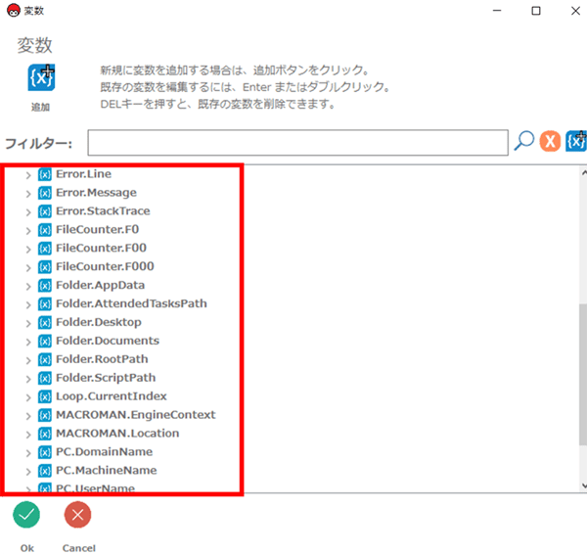Screen dimensions: 587x554
Task: Expand the Folder.RootPath variable node
Action: click(x=28, y=360)
